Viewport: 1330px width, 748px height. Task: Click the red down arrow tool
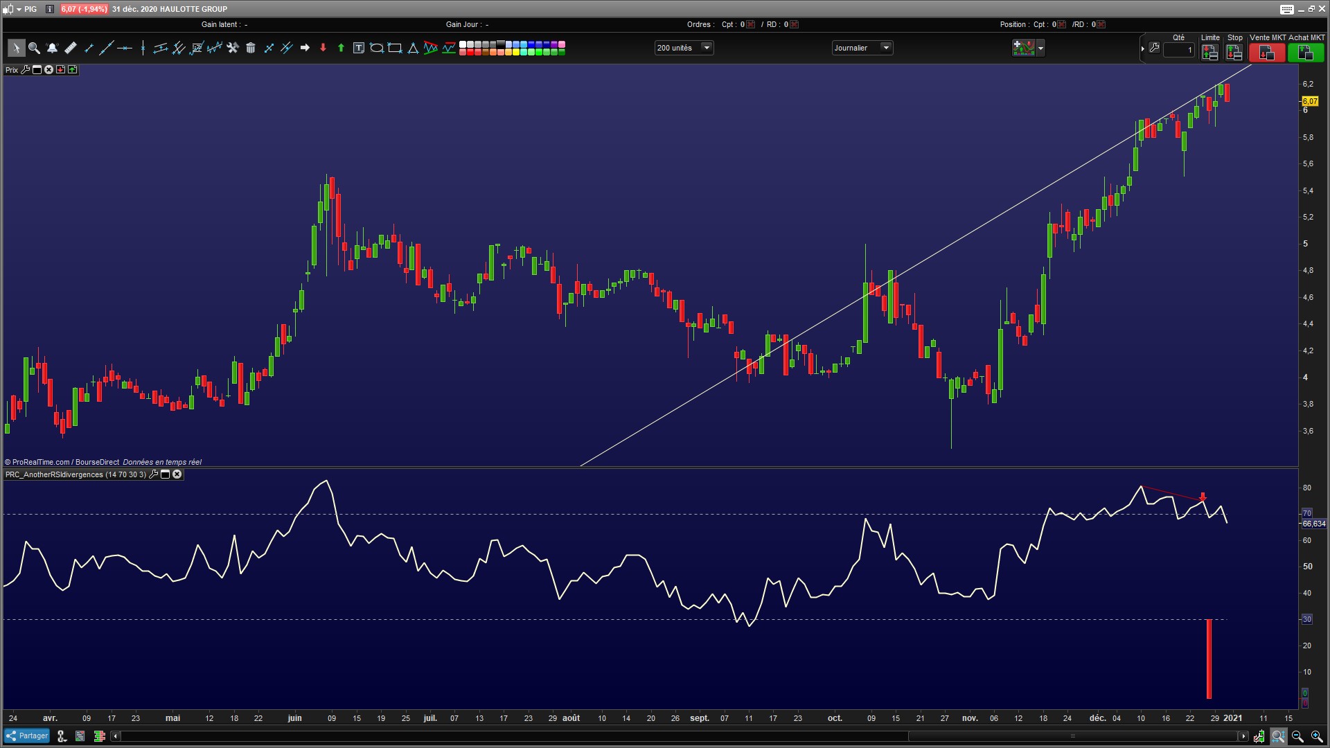click(x=323, y=48)
